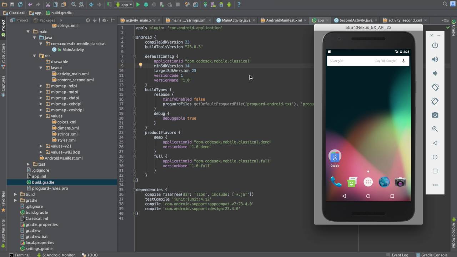Viewport: 457px width, 257px height.
Task: Collapse the java folder in tree
Action: (x=35, y=37)
